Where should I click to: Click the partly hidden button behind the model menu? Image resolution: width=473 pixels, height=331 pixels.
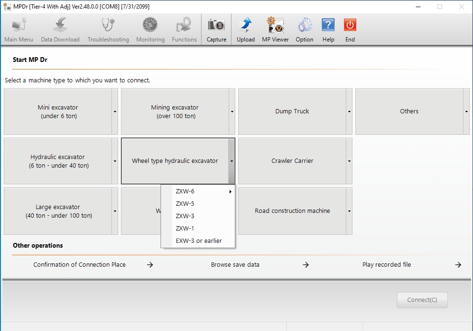point(141,211)
